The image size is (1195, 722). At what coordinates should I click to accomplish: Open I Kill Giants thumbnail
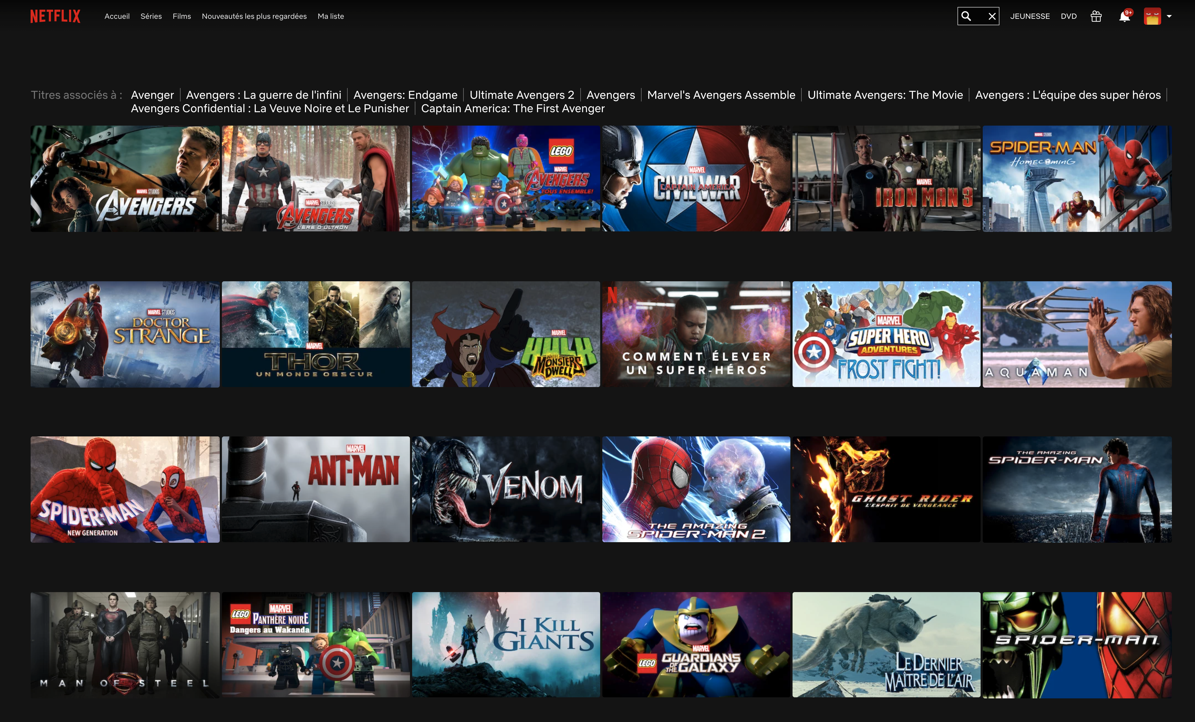[x=506, y=645]
